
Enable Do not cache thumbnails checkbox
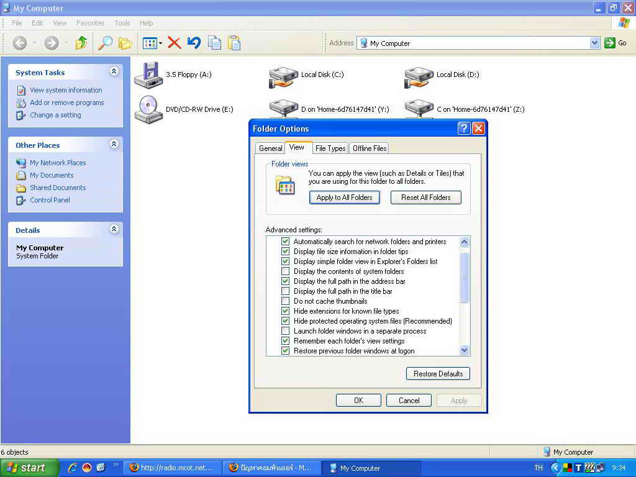click(286, 301)
